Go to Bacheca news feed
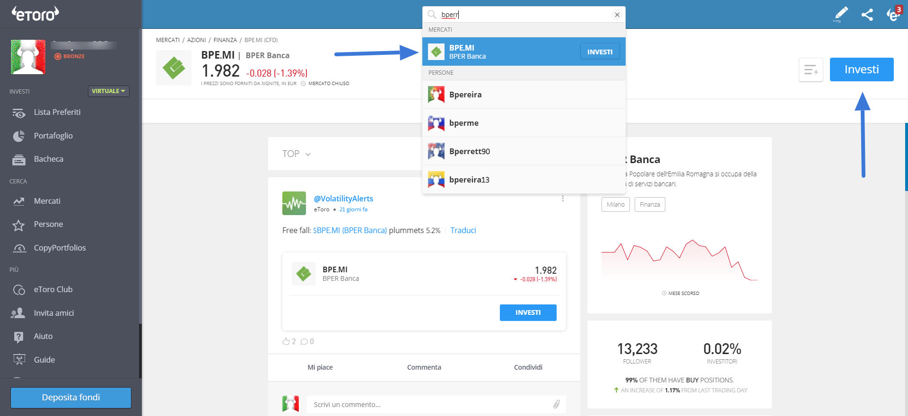 click(48, 159)
